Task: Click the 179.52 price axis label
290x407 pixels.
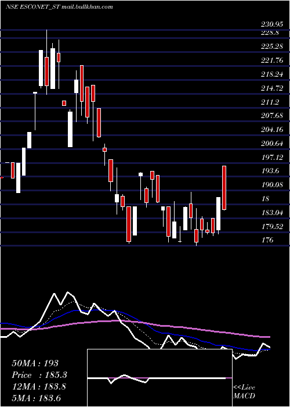Action: click(271, 227)
